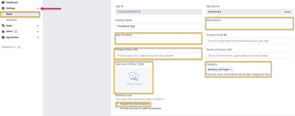Open Advanced settings page
The image size is (295, 116).
coord(12,20)
